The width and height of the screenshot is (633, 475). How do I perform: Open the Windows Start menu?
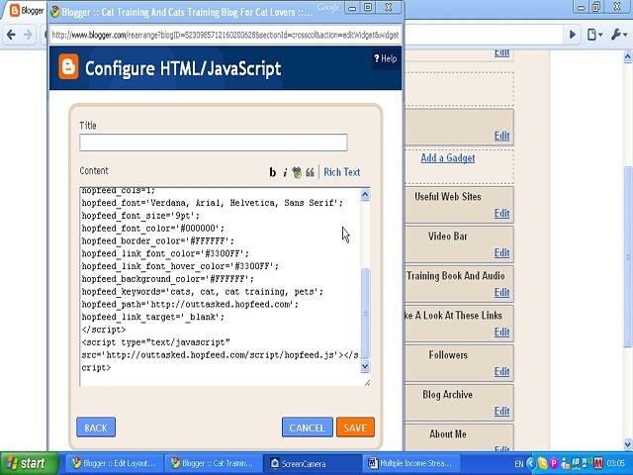27,462
